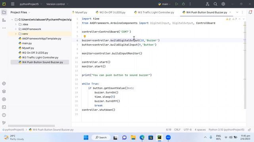Viewport: 254px width, 142px height.
Task: Click the project panel horizontal scrollbar
Action: tap(31, 125)
